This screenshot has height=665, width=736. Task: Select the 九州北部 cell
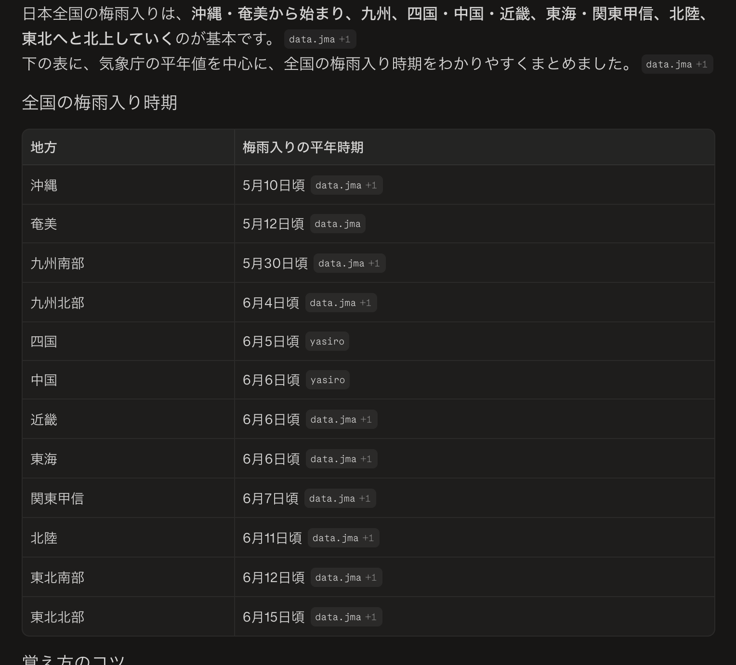(128, 303)
